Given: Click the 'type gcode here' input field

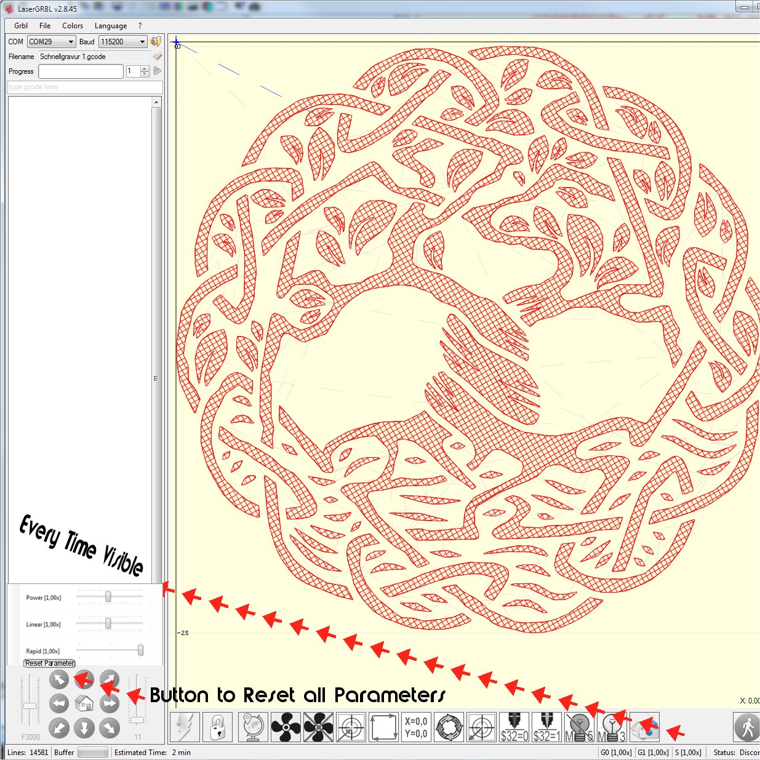Looking at the screenshot, I should point(84,87).
